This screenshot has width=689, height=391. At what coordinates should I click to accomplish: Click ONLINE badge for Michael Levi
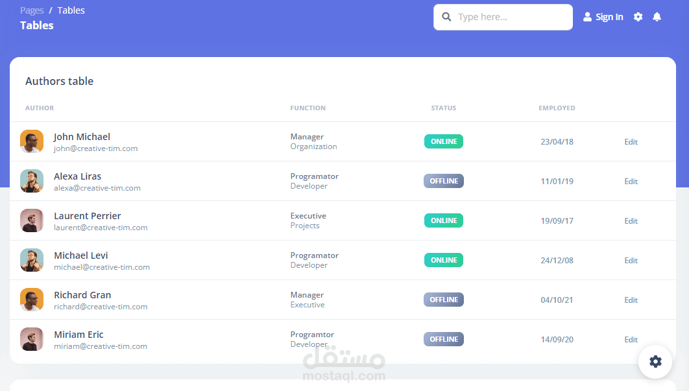444,260
